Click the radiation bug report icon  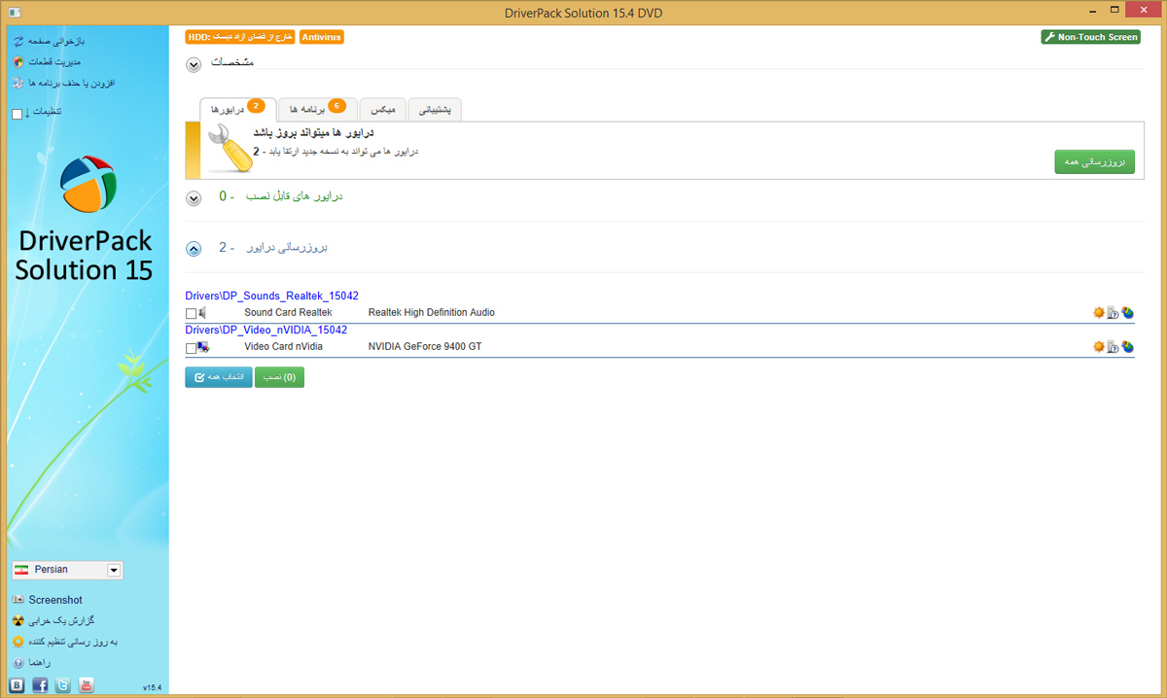[x=18, y=621]
